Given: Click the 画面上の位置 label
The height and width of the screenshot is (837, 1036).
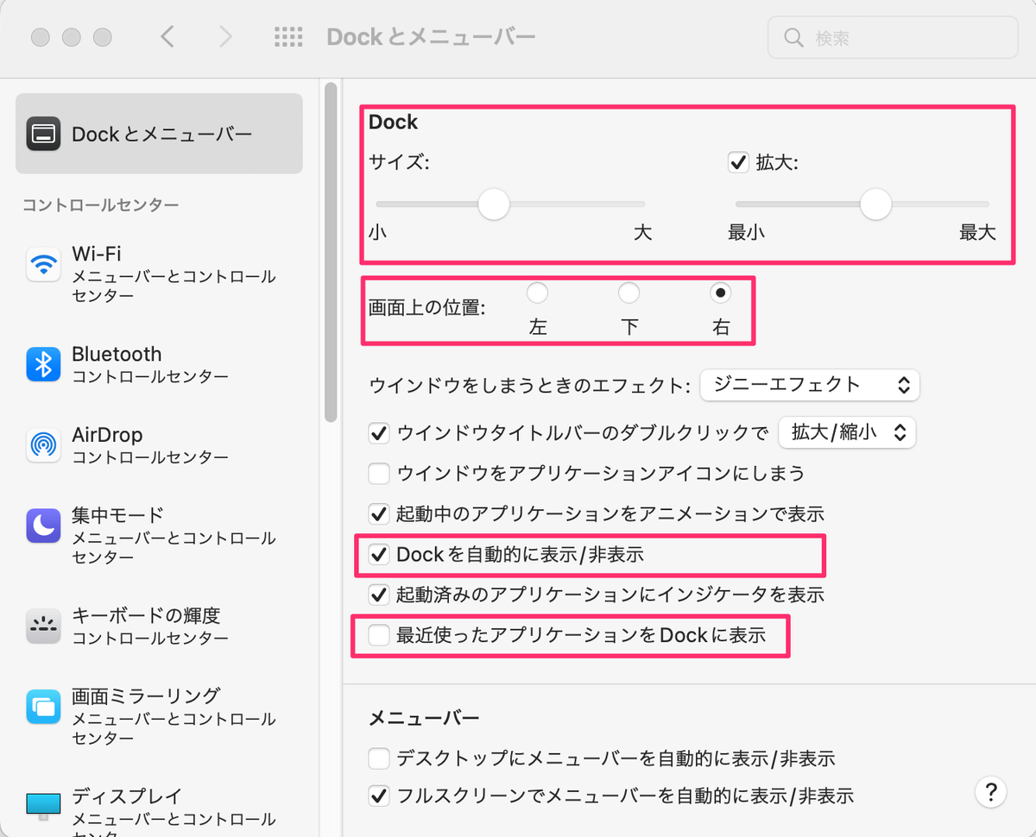Looking at the screenshot, I should tap(426, 308).
